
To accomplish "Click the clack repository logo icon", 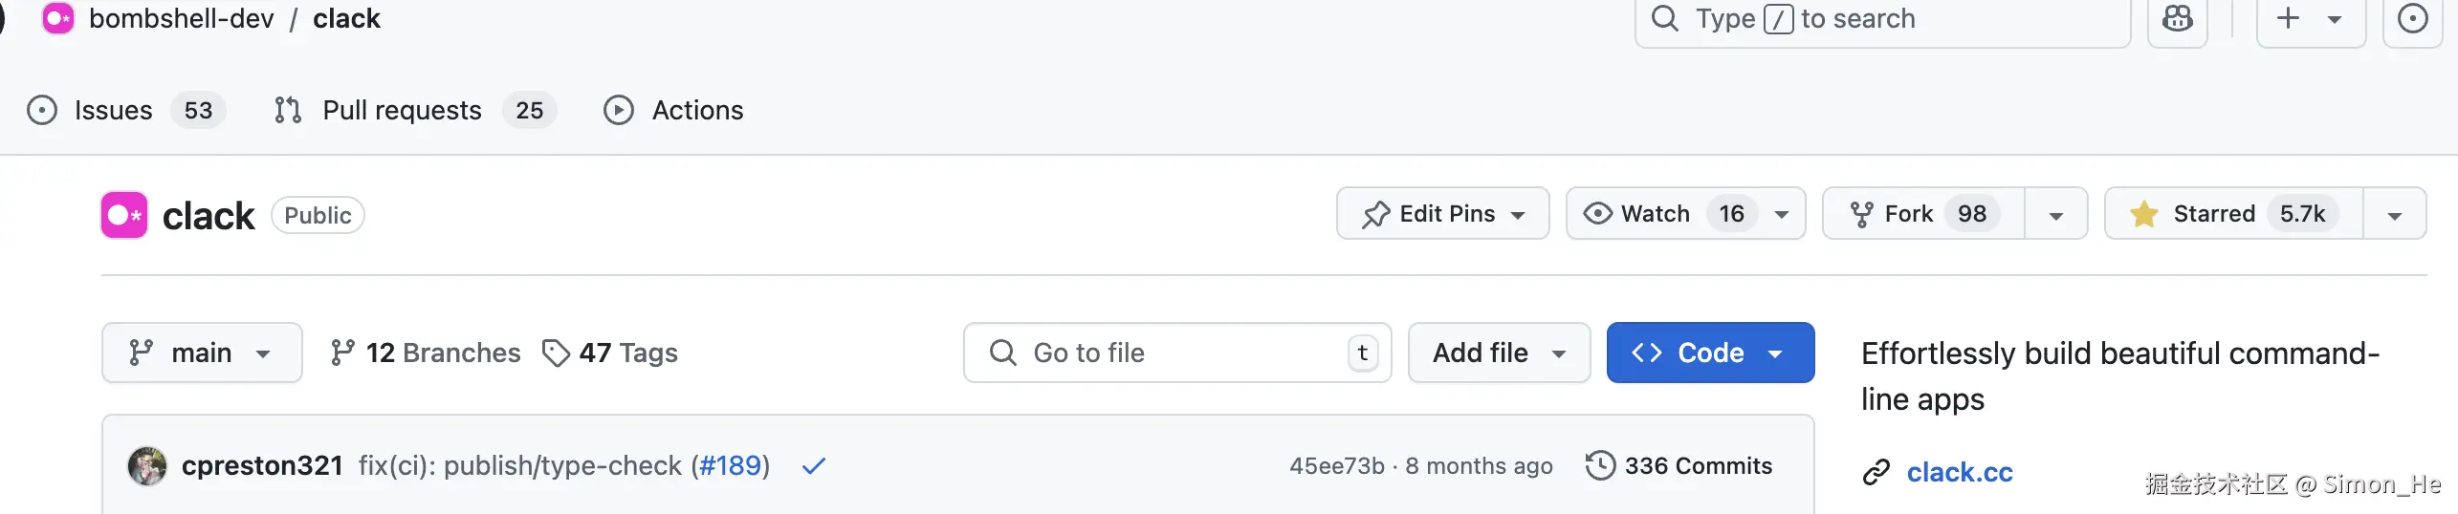I will (x=124, y=215).
